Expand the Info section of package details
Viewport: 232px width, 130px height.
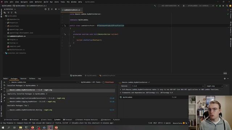tap(120, 90)
